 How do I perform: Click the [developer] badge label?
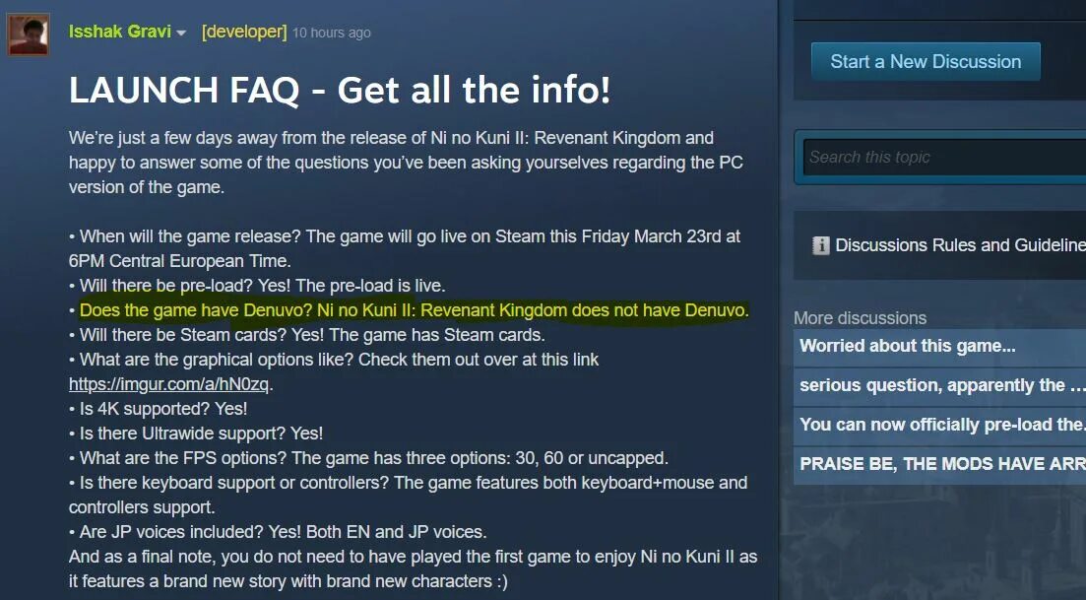244,32
